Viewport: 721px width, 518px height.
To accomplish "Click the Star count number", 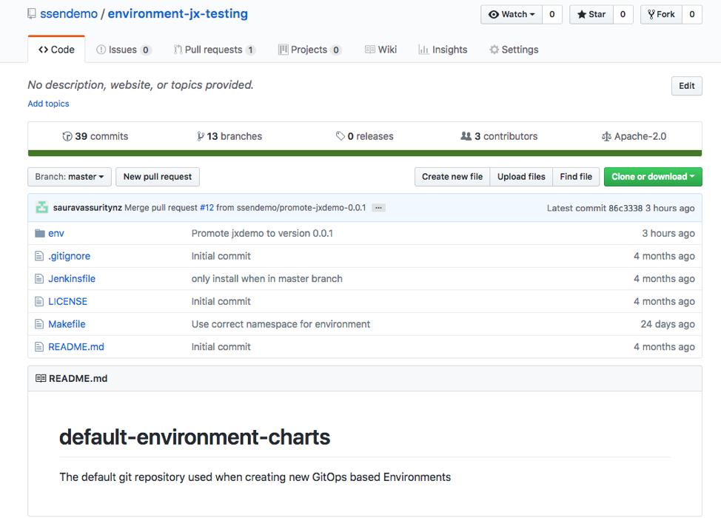I will click(x=623, y=14).
